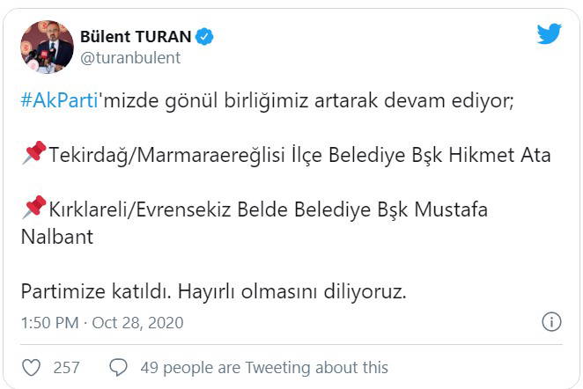This screenshot has width=583, height=389.
Task: Click the 257 likes count
Action: coord(67,367)
